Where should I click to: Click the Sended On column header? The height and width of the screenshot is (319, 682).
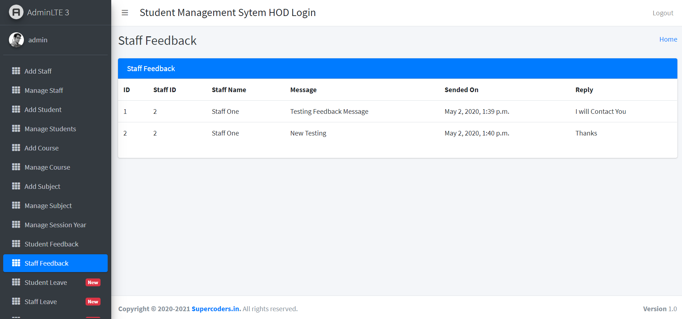pos(461,90)
